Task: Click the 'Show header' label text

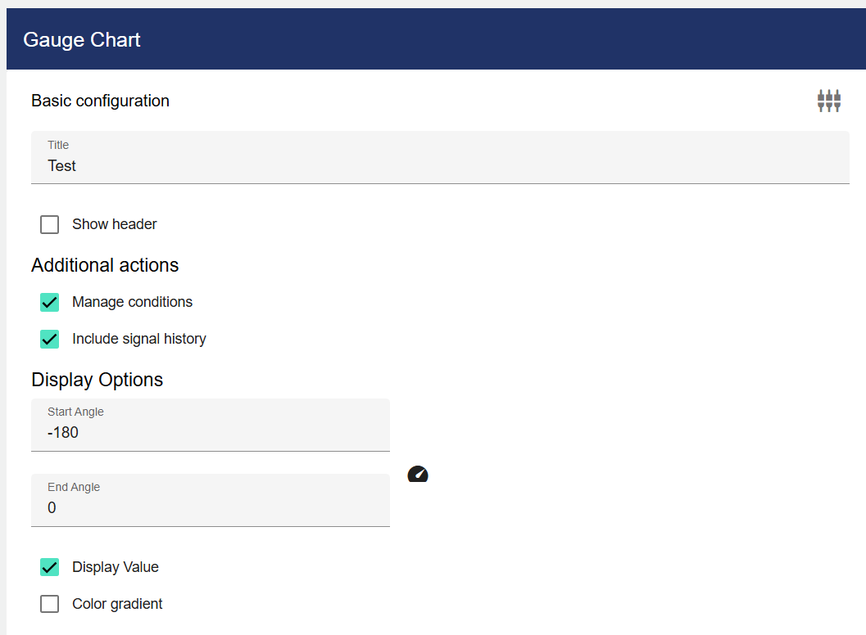Action: click(x=114, y=224)
